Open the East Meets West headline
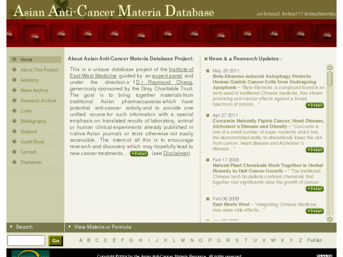This screenshot has height=257, width=343. click(231, 204)
